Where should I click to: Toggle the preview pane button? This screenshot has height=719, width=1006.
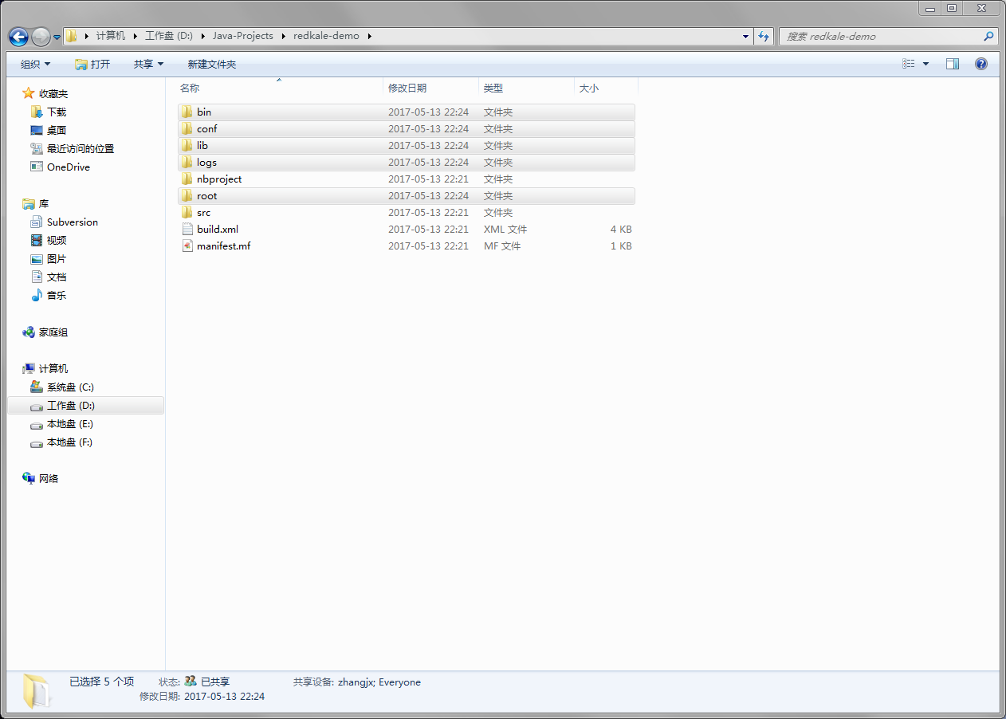(952, 64)
